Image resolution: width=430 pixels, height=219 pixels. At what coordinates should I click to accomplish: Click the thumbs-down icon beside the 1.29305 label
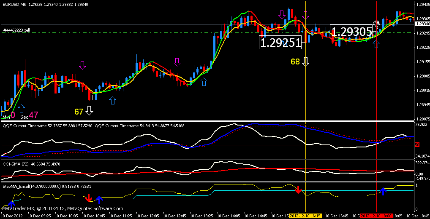pyautogui.click(x=376, y=24)
